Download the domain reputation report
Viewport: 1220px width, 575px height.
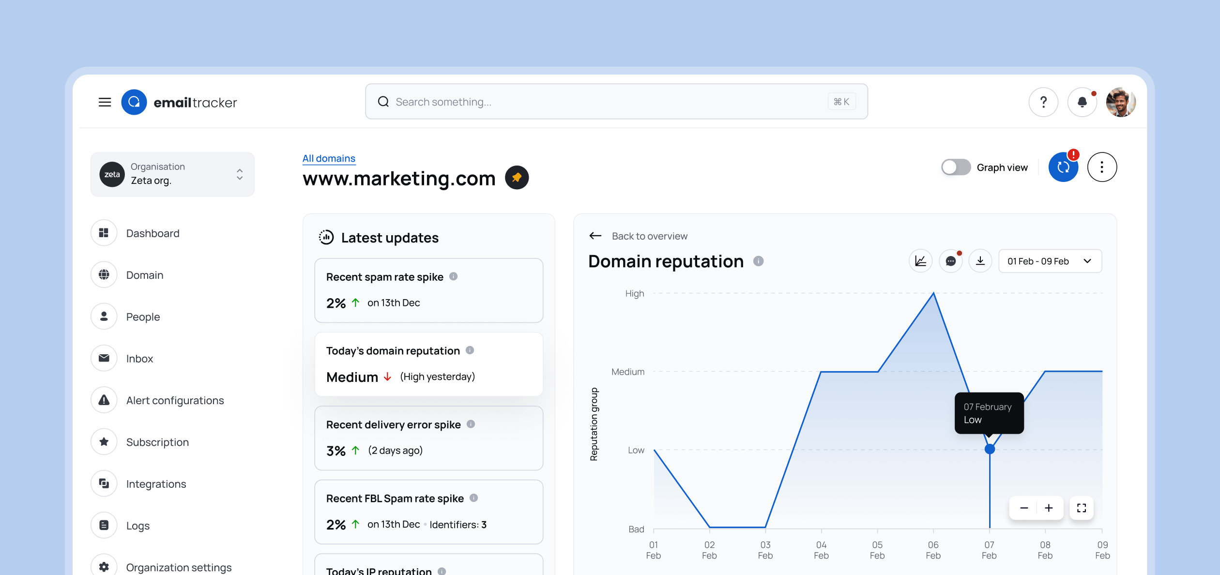click(980, 261)
